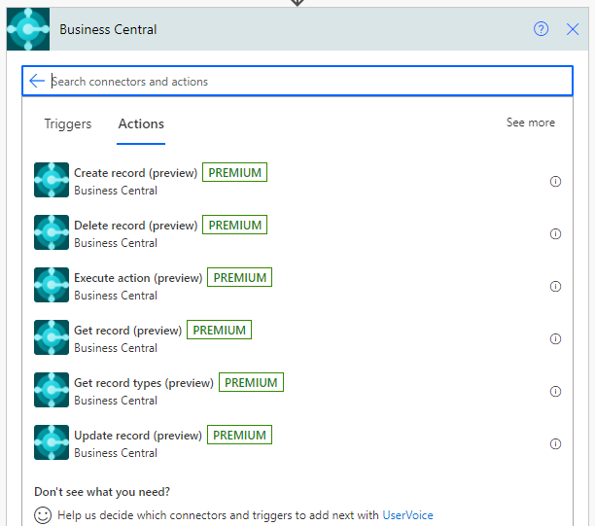The width and height of the screenshot is (595, 526).
Task: Click PREMIUM badge next to Update record
Action: point(239,435)
